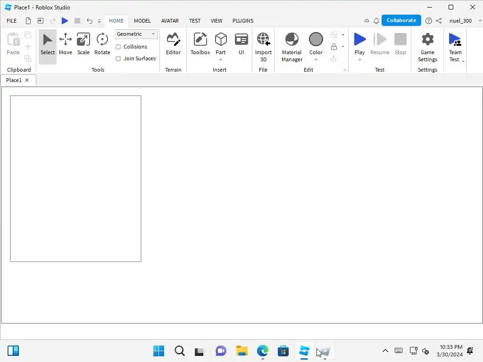Open the Geometric dropdown

[136, 34]
